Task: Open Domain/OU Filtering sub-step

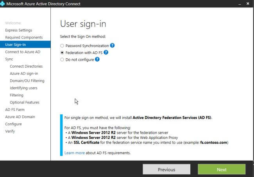Action: 27,81
